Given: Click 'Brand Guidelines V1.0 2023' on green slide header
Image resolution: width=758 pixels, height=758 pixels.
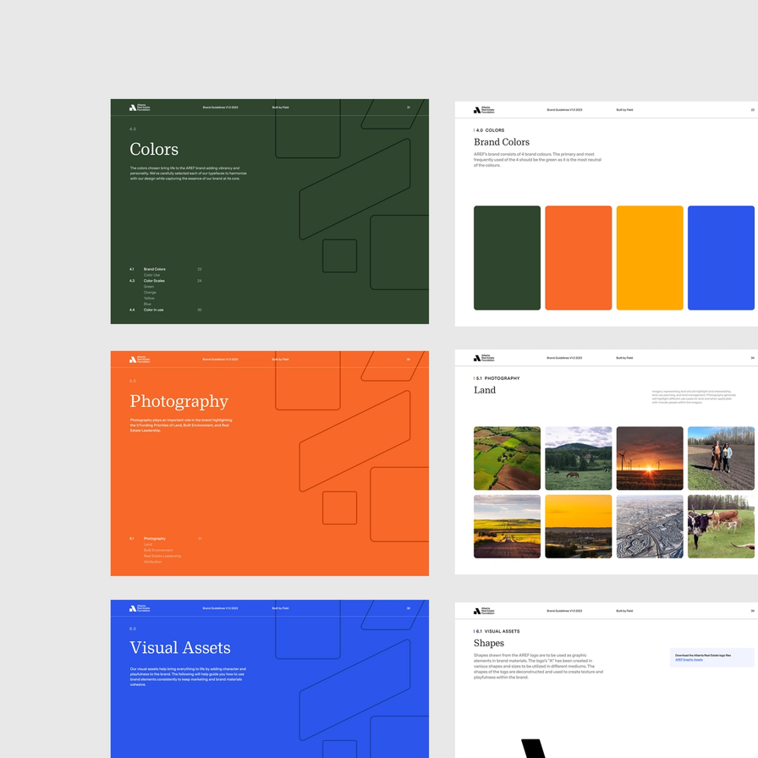Looking at the screenshot, I should [x=221, y=107].
